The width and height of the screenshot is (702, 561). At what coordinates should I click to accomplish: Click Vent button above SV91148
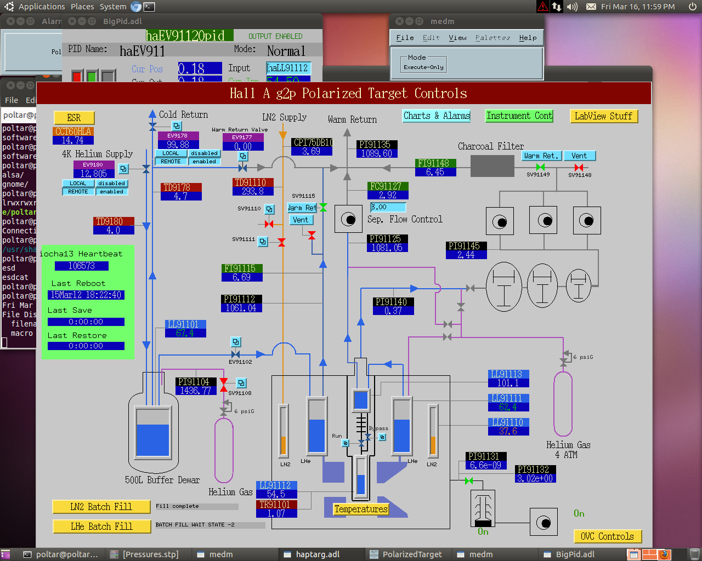pos(579,156)
